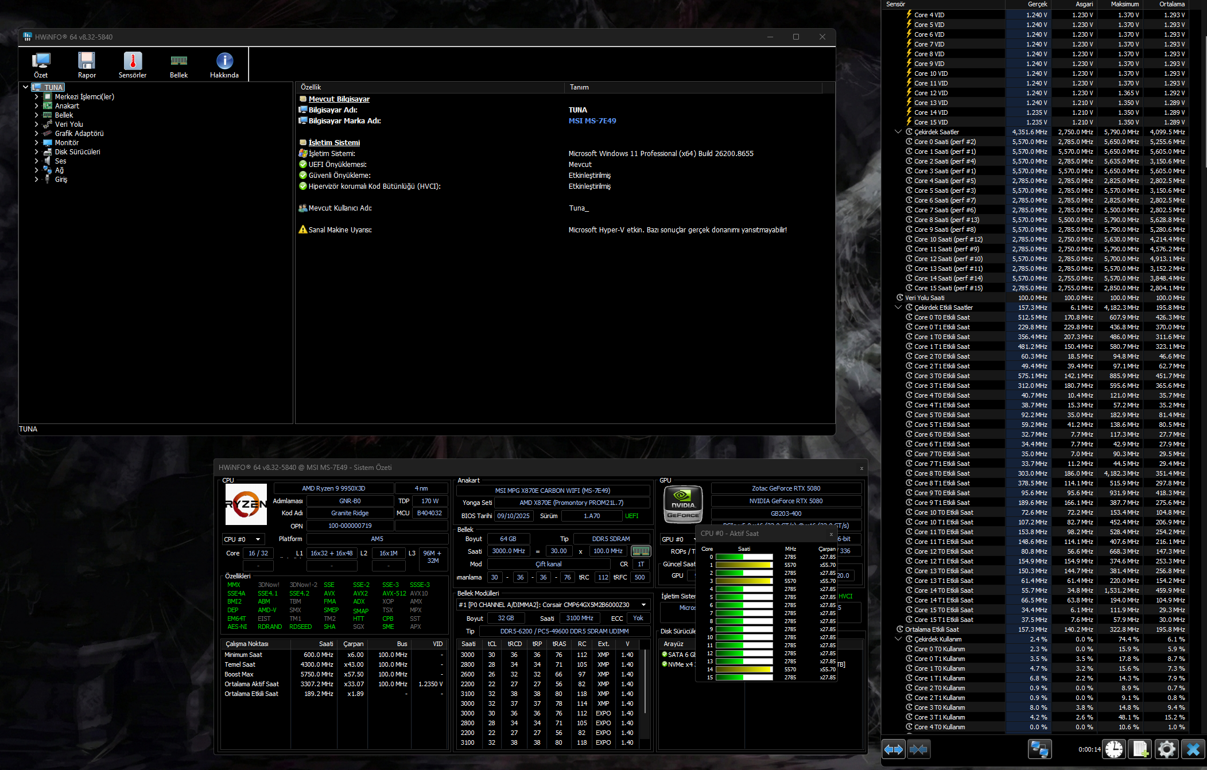Open the memory module #1 Corsair dropdown
The height and width of the screenshot is (770, 1207).
553,605
